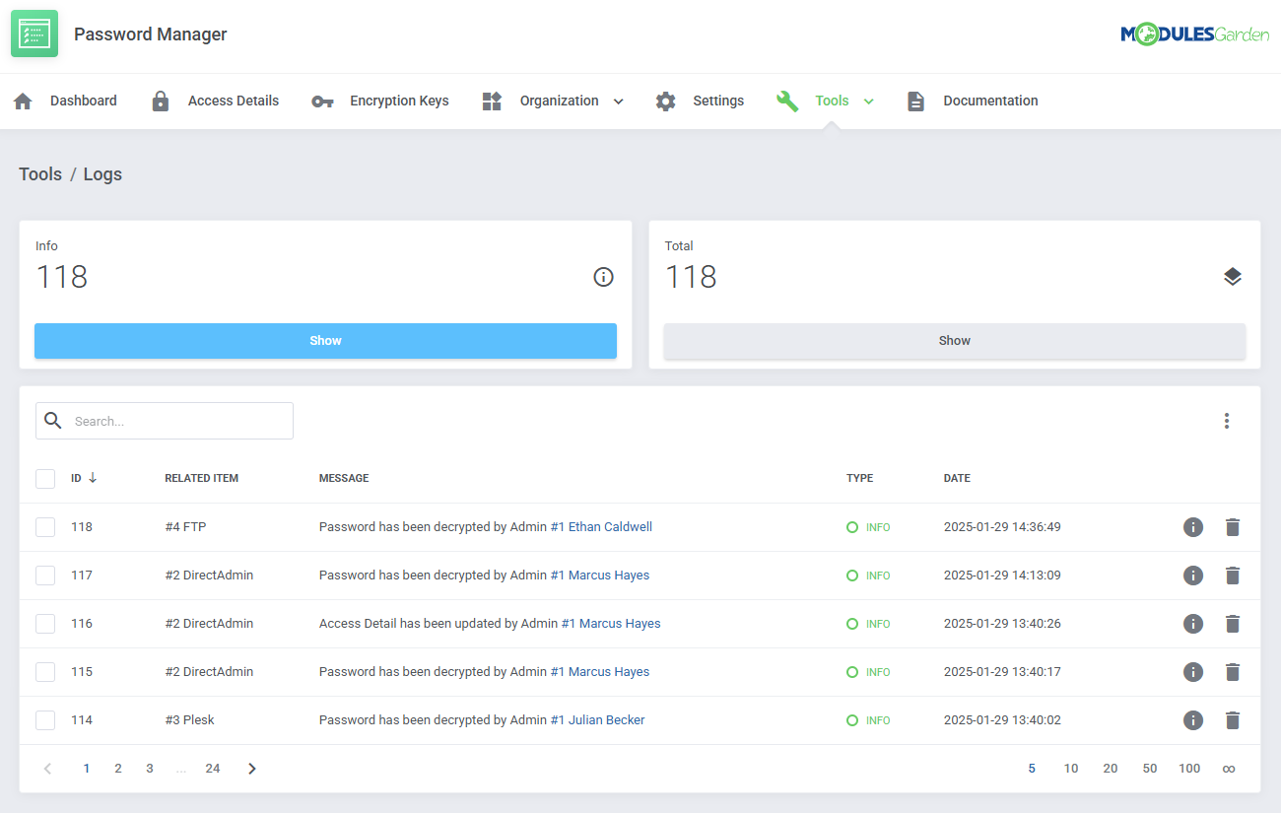1281x813 pixels.
Task: Click the Settings gear icon
Action: 666,102
